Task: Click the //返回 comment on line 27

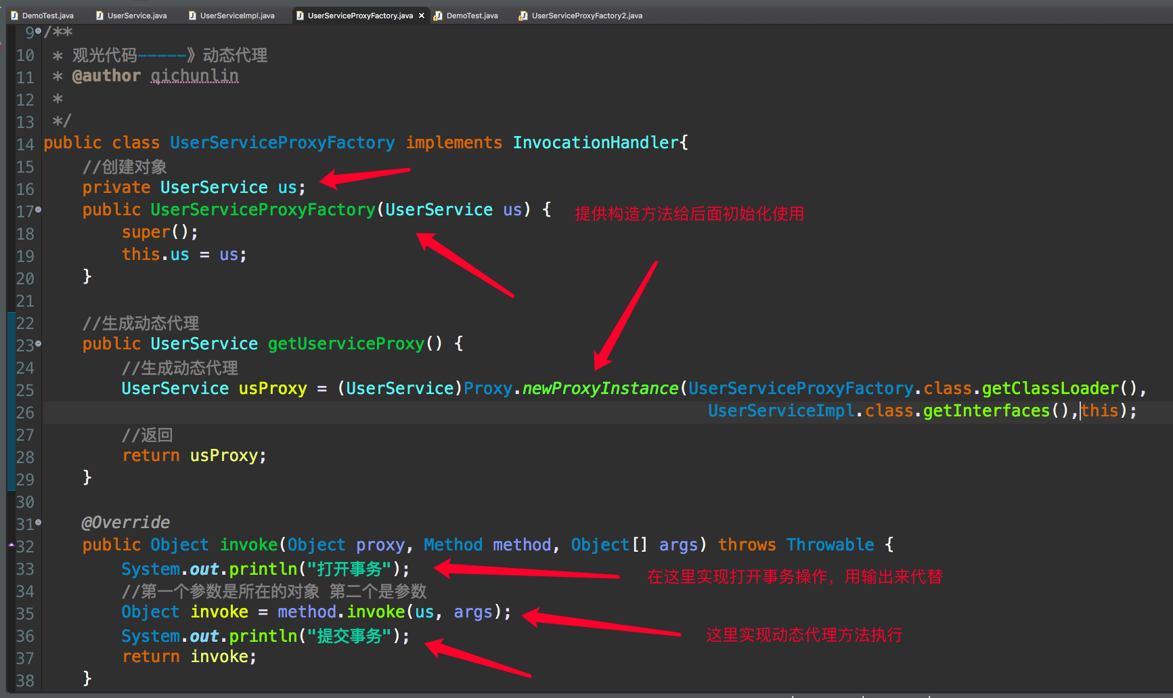Action: pos(148,435)
